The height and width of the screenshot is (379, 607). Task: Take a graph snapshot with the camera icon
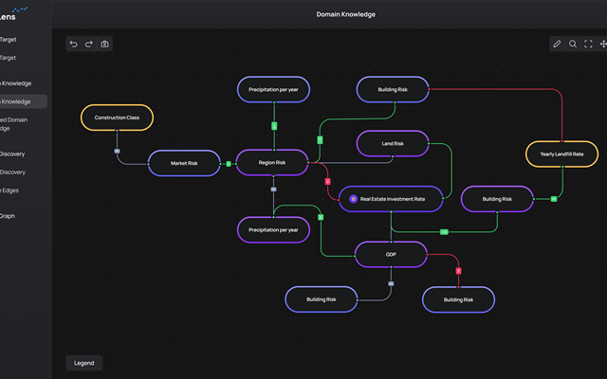104,45
